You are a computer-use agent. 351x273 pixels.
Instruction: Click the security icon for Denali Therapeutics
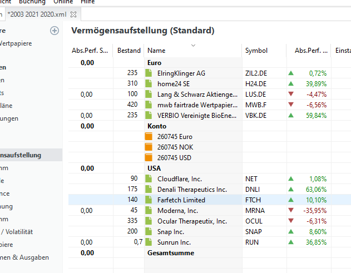click(149, 189)
